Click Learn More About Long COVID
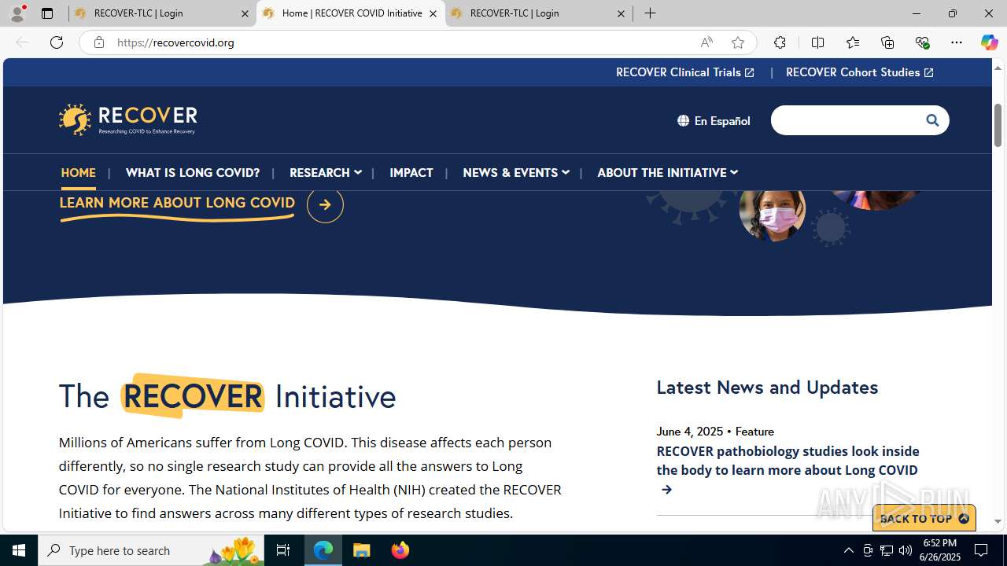This screenshot has height=566, width=1007. tap(178, 203)
